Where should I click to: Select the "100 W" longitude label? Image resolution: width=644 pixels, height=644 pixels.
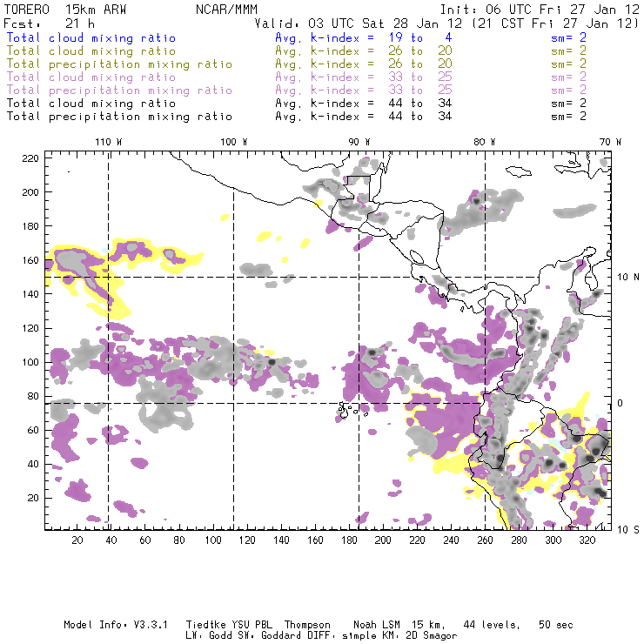click(x=234, y=142)
